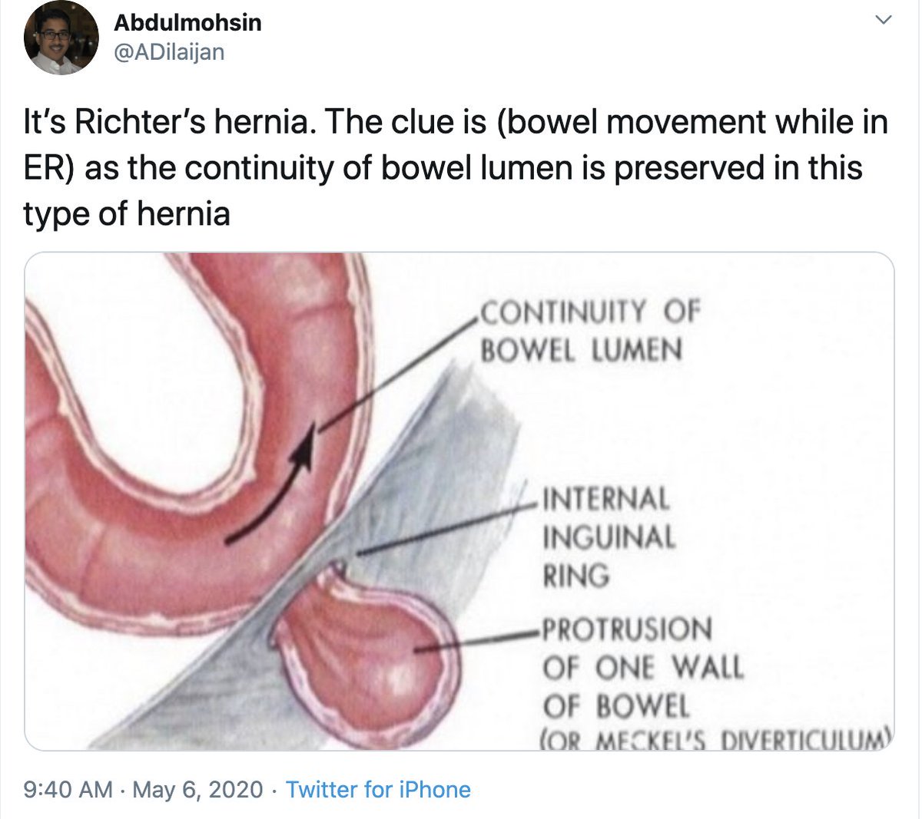Viewport: 922px width, 819px height.
Task: Click the May 6, 2020 date
Action: point(197,790)
